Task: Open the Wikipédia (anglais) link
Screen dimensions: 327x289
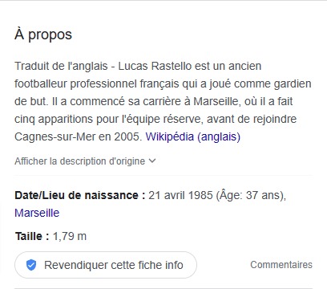Action: (193, 136)
